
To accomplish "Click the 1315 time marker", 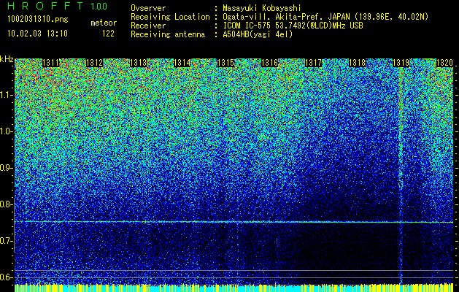I will coord(225,63).
